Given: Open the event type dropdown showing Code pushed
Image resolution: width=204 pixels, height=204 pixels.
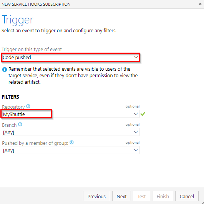Looking at the screenshot, I should click(70, 57).
